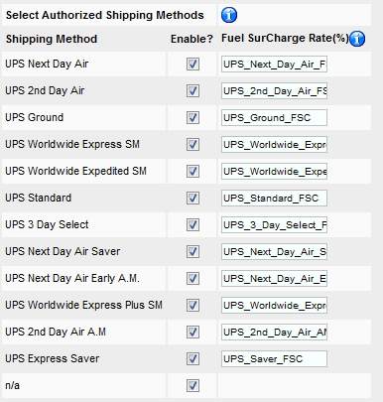Click fuel surcharge field for UPS Next Day Air

click(x=274, y=65)
